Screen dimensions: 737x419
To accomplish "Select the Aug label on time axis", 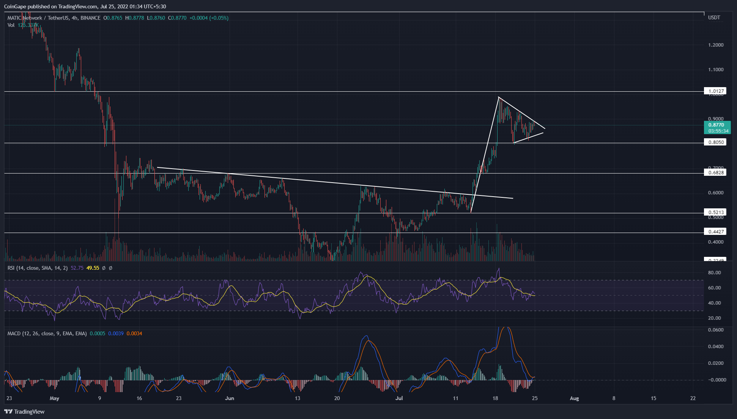I will pos(574,399).
